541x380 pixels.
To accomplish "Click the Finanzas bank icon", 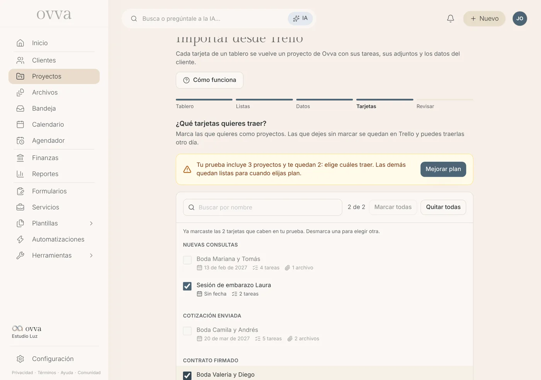I will (x=20, y=158).
